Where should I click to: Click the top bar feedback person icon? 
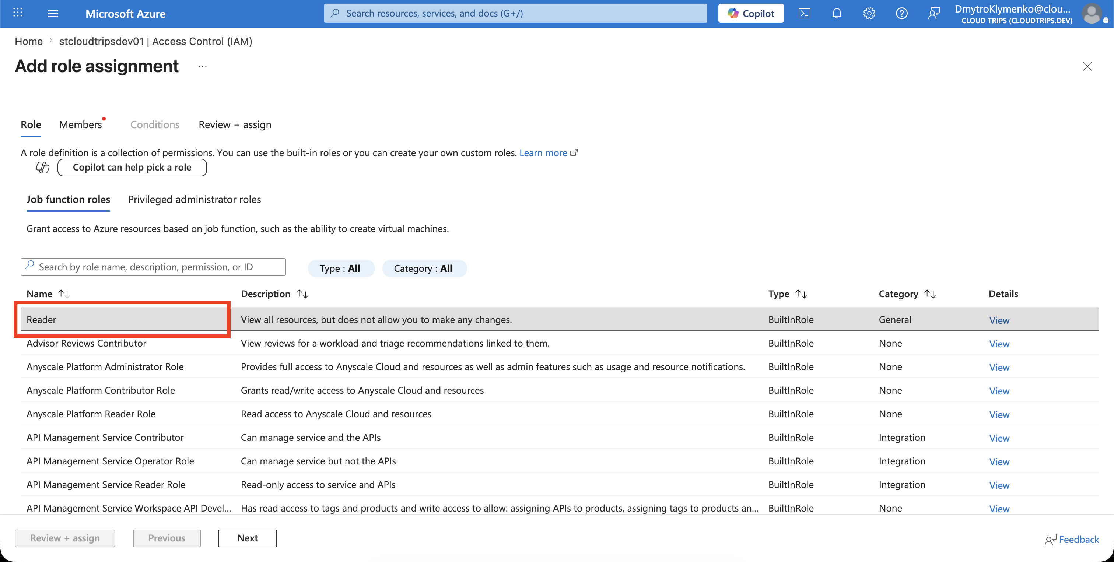[934, 13]
